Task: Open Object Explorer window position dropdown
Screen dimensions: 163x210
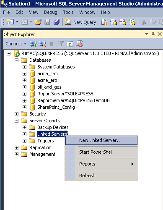Action: (147, 34)
